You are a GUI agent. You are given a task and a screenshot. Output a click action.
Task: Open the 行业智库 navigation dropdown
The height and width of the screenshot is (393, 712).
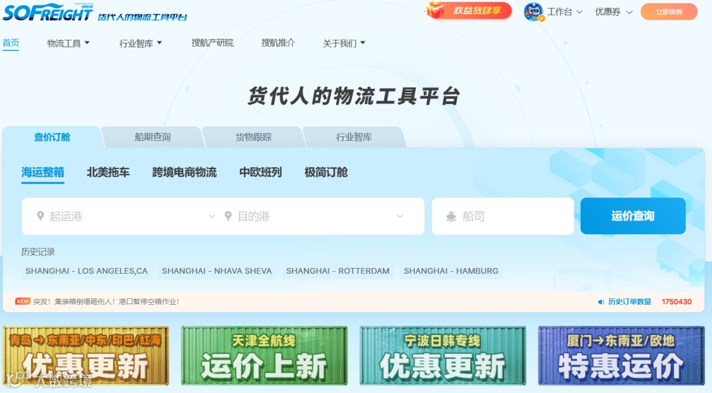pyautogui.click(x=139, y=42)
